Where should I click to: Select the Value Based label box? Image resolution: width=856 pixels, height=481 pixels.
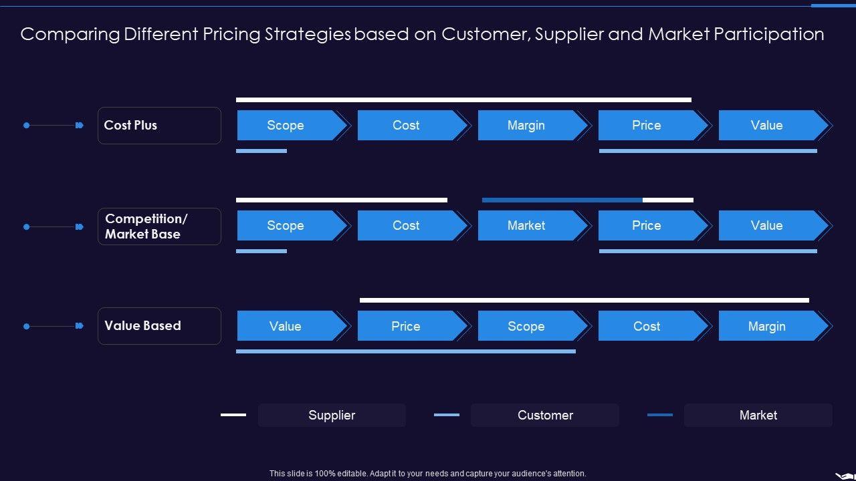click(159, 326)
